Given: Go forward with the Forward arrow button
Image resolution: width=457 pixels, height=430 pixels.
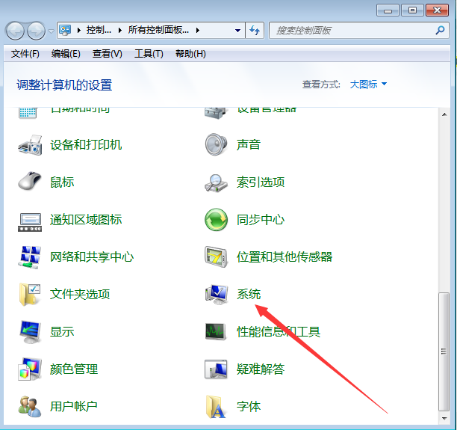Looking at the screenshot, I should point(36,31).
